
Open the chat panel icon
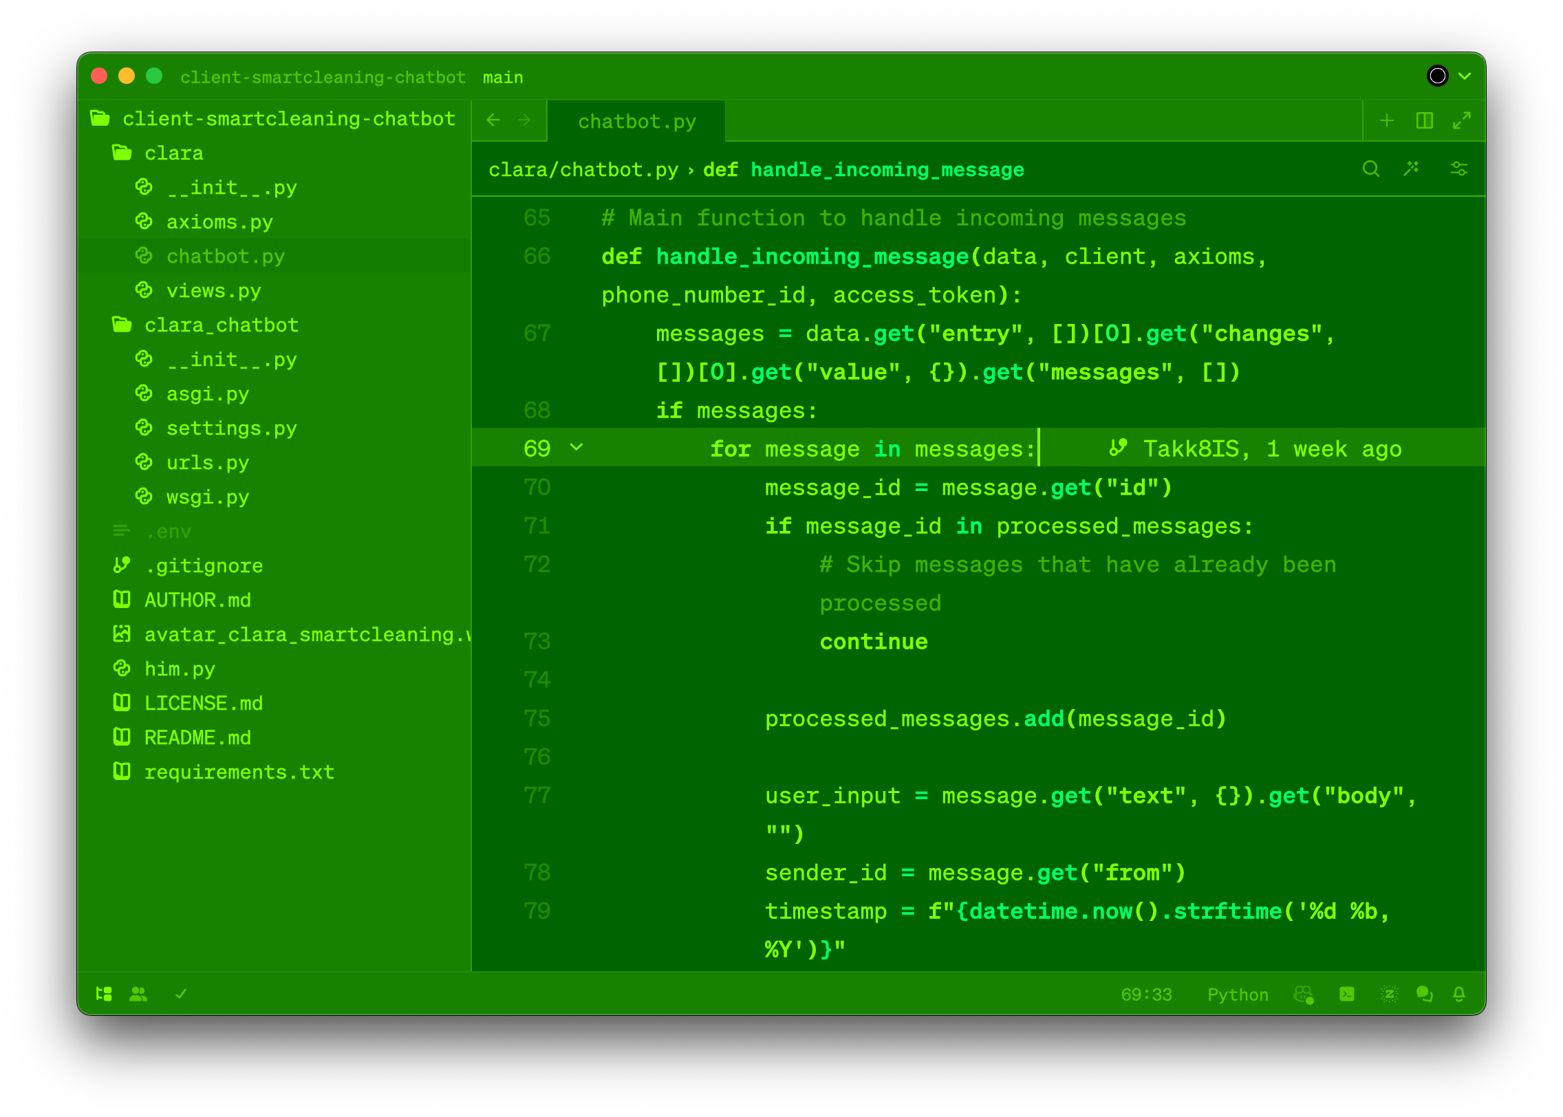click(x=1424, y=994)
